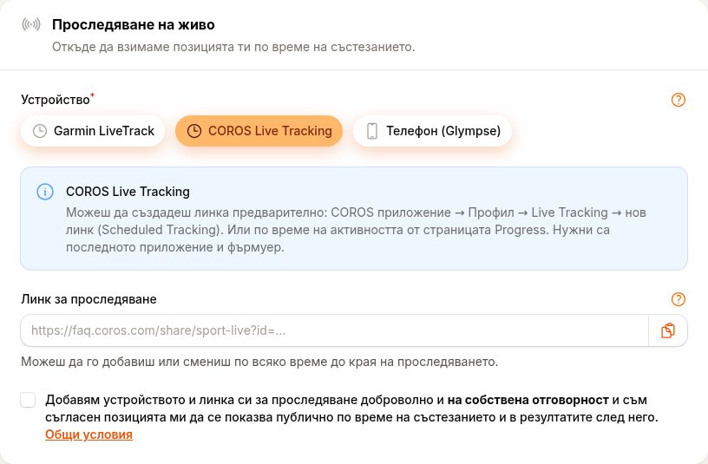
Task: Click the heading Проследяване на живо
Action: coord(134,24)
